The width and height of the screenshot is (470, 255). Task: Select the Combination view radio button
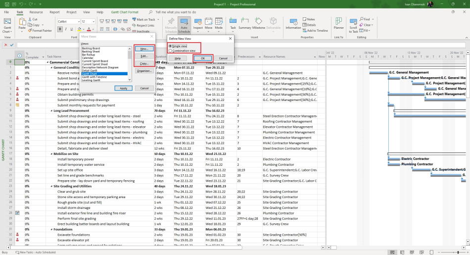click(170, 51)
